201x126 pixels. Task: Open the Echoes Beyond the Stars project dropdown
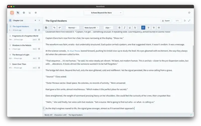[x=103, y=13]
